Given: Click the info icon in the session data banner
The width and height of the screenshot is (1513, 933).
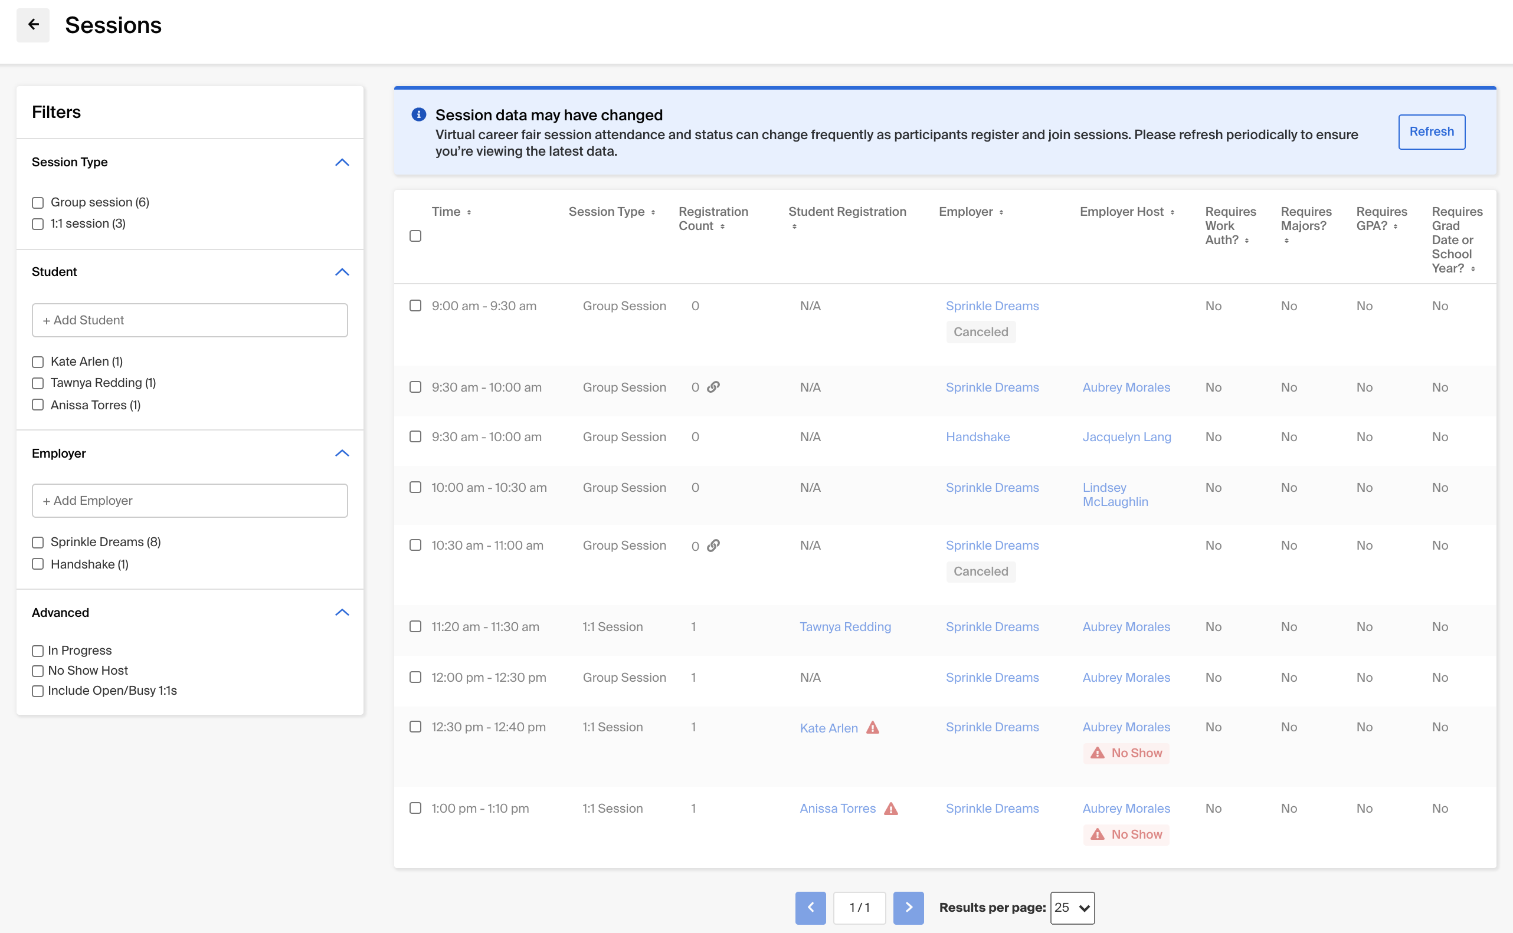Looking at the screenshot, I should pyautogui.click(x=418, y=114).
